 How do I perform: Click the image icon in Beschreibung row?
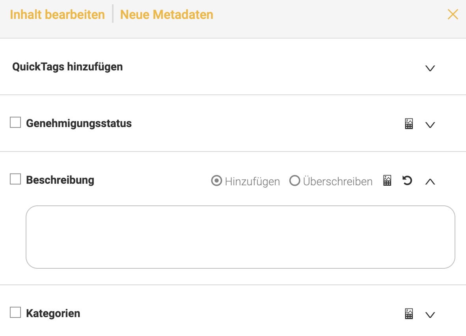388,181
